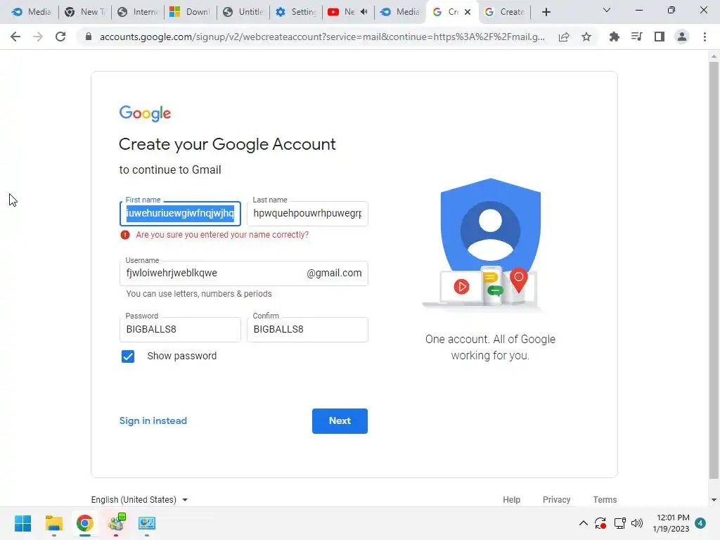The width and height of the screenshot is (720, 540).
Task: Open Chrome profile avatar menu
Action: click(x=682, y=37)
